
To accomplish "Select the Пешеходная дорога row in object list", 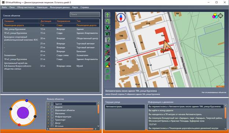I will point(51,25).
